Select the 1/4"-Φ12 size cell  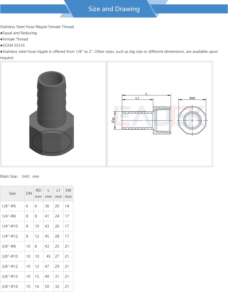[12, 236]
